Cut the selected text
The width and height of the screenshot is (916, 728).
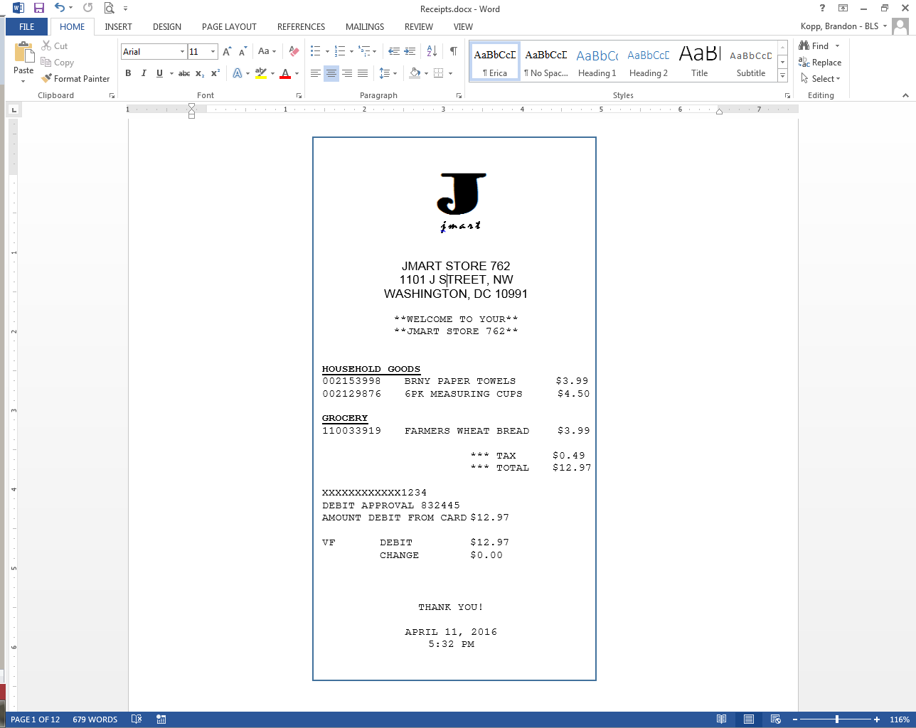pos(55,46)
